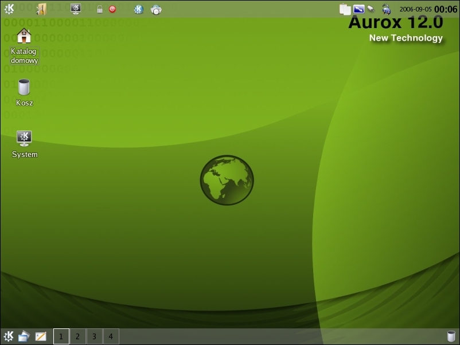Open the magnifier tray icon
The height and width of the screenshot is (345, 460).
(371, 9)
